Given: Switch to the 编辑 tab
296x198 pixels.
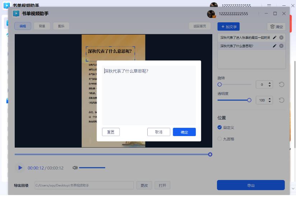Looking at the screenshot, I should [x=23, y=26].
